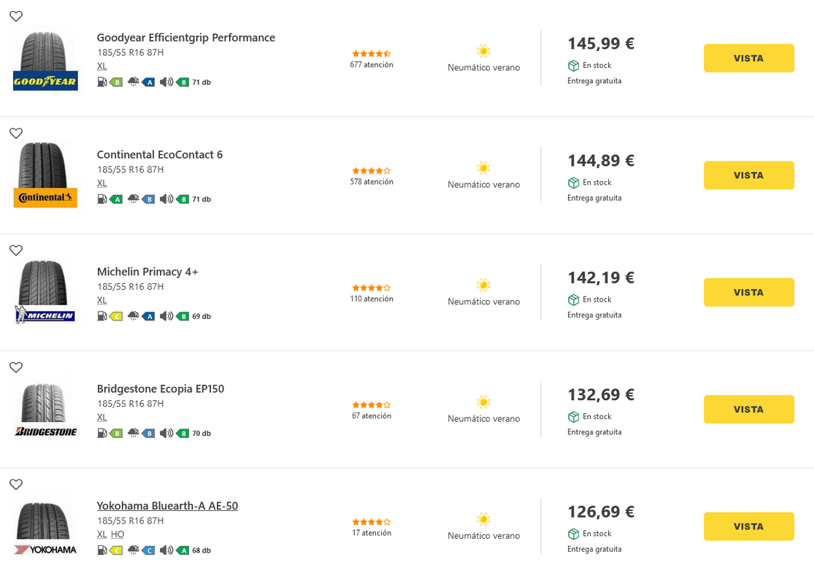Click Bridgestone fuel efficiency pump icon
Viewport: 814px width, 584px height.
(102, 434)
